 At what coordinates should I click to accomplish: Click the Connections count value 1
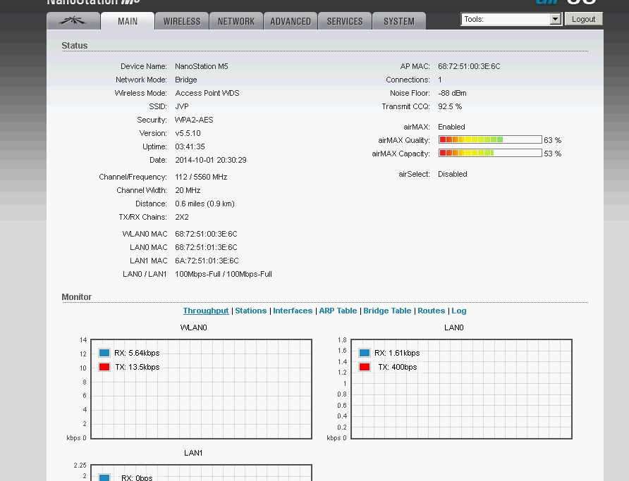(440, 80)
